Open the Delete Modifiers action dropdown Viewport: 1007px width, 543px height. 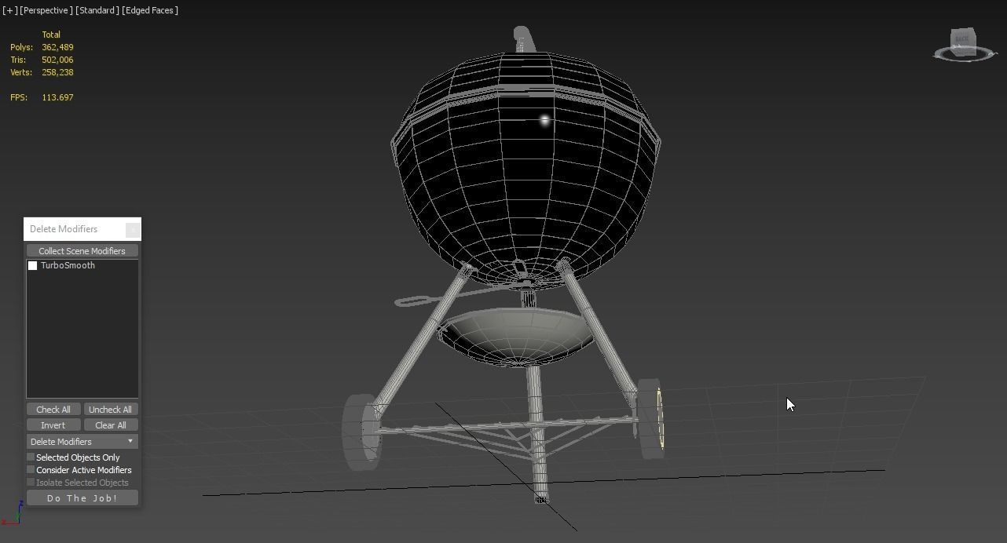click(x=82, y=442)
